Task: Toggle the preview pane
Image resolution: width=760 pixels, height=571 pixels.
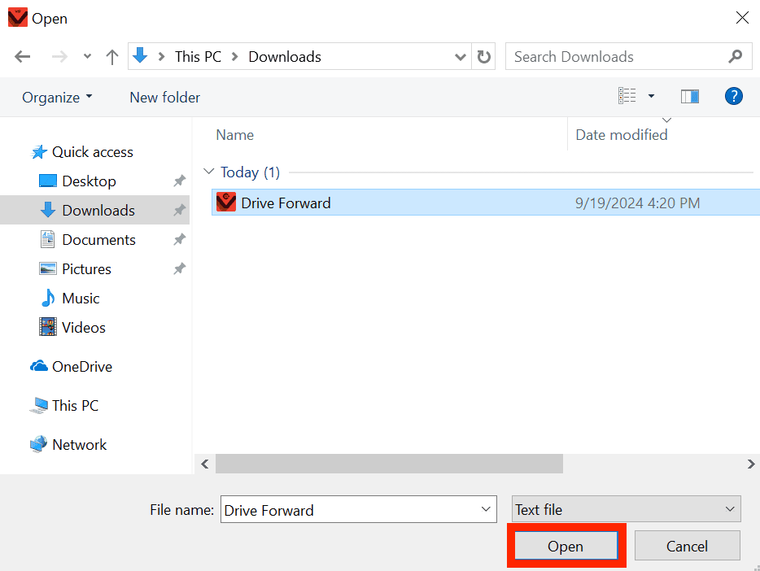Action: [689, 96]
